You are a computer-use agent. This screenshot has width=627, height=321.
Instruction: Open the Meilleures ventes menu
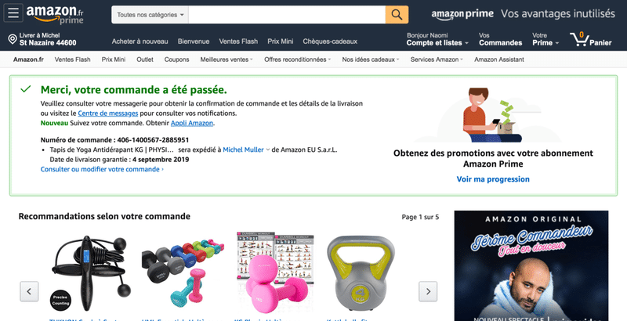click(x=227, y=60)
